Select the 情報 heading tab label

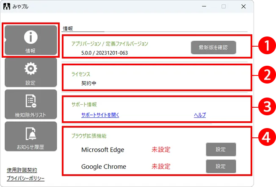coord(68,28)
